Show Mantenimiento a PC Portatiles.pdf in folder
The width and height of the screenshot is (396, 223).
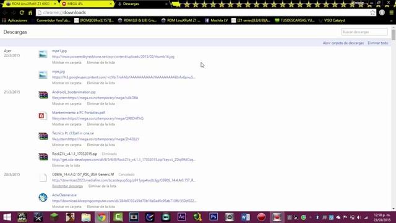point(67,124)
